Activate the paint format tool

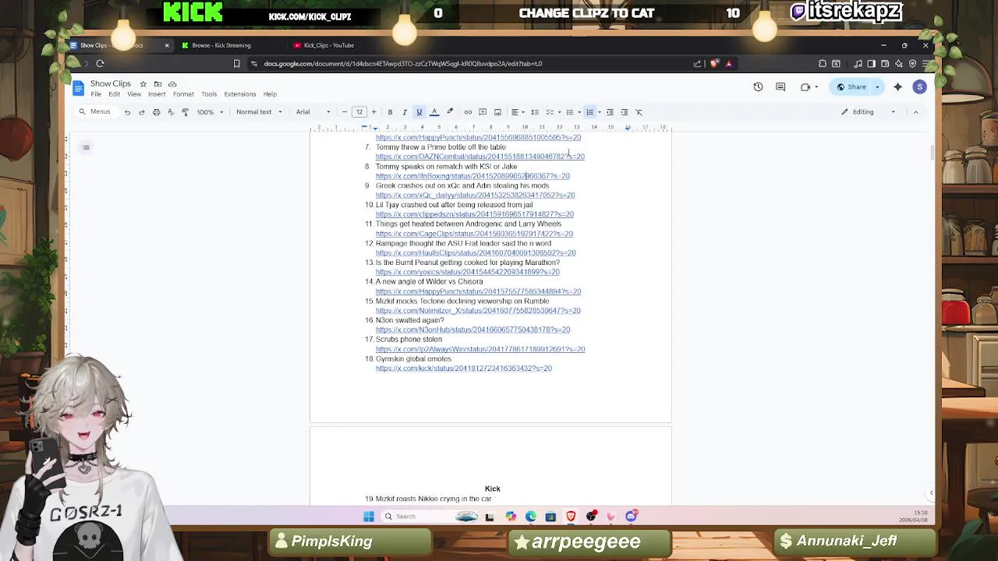coord(185,112)
